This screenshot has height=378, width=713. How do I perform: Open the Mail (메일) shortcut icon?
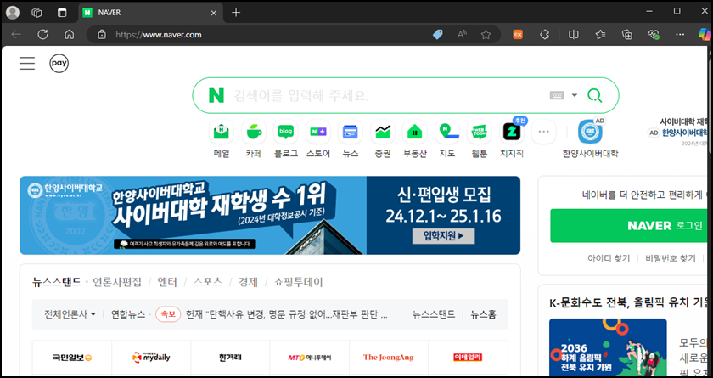point(222,132)
